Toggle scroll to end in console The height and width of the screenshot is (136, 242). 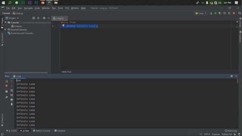[x=12, y=95]
